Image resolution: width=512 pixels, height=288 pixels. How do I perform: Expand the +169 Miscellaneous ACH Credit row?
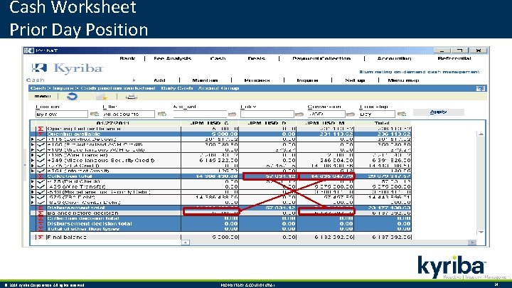[x=33, y=150]
